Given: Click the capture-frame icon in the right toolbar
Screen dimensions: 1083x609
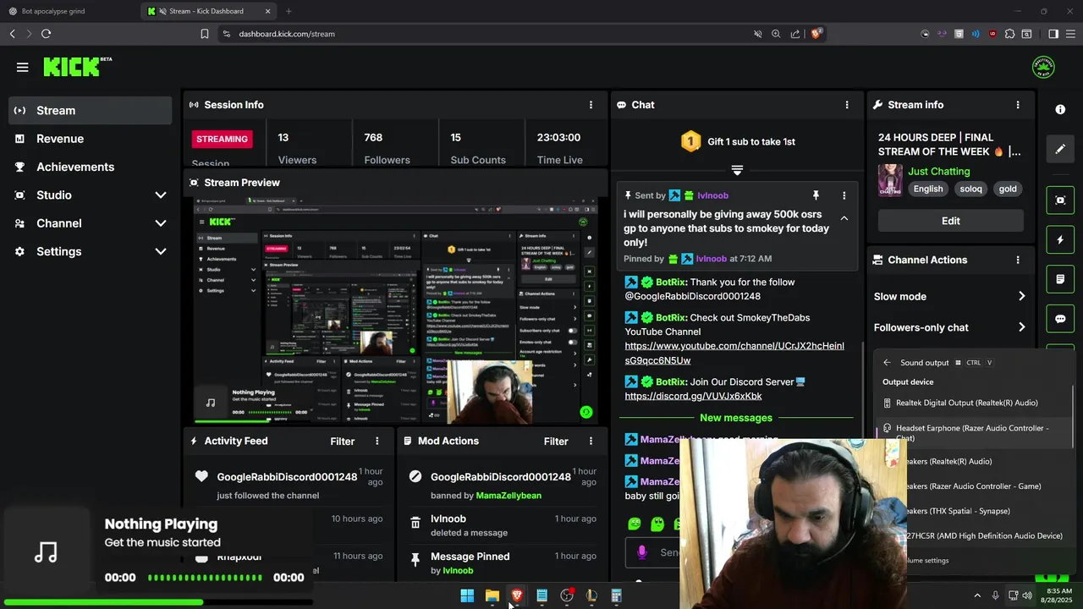Looking at the screenshot, I should pyautogui.click(x=1060, y=200).
